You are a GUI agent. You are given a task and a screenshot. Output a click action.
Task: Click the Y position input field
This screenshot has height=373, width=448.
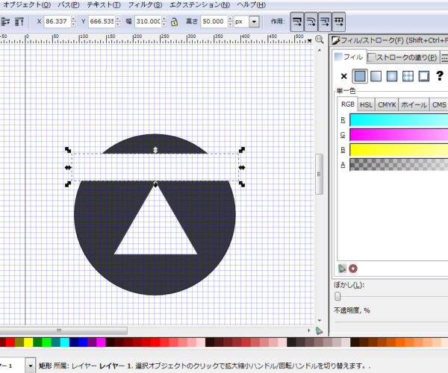tap(102, 22)
